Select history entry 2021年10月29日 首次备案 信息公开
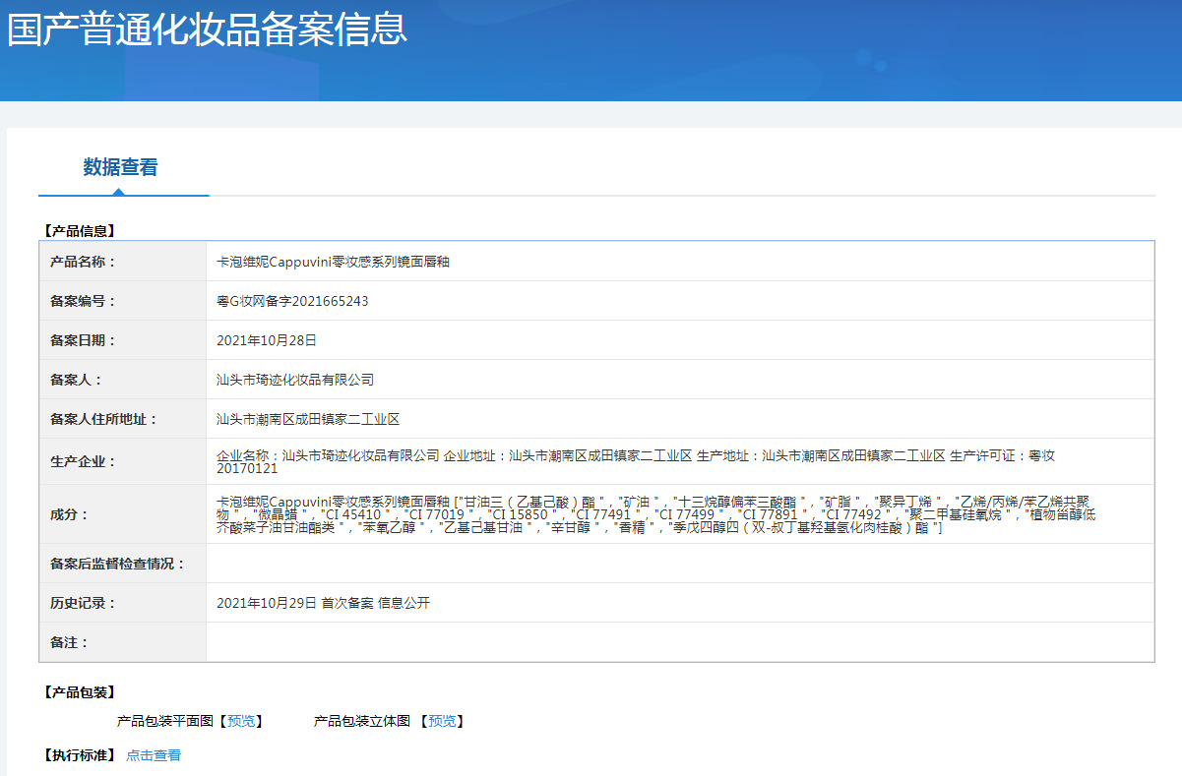This screenshot has width=1182, height=776. [x=323, y=603]
